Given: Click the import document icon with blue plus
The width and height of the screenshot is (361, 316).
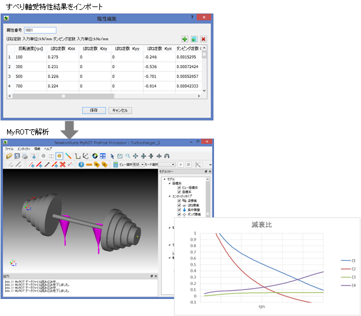Looking at the screenshot, I should 34,156.
